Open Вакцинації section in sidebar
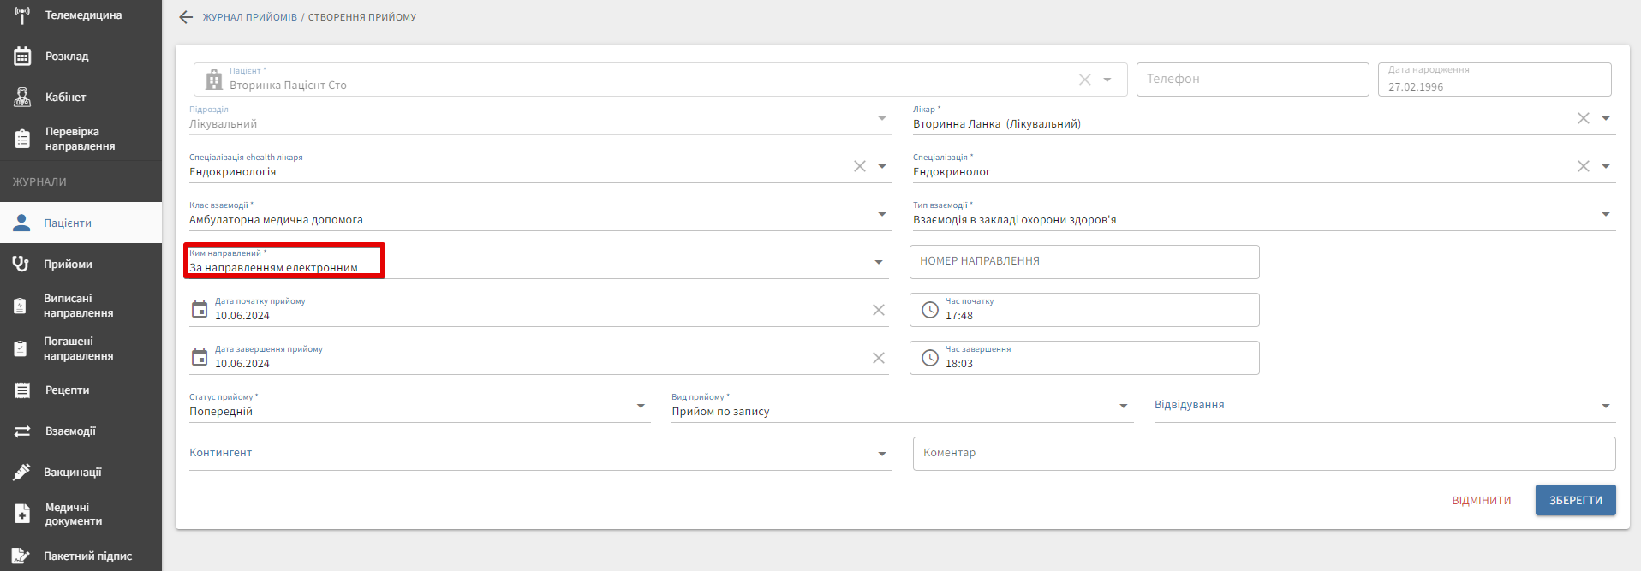1641x571 pixels. [73, 473]
